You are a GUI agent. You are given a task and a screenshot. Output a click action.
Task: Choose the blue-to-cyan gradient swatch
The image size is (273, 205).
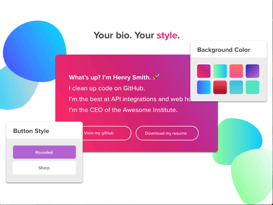[x=204, y=87]
